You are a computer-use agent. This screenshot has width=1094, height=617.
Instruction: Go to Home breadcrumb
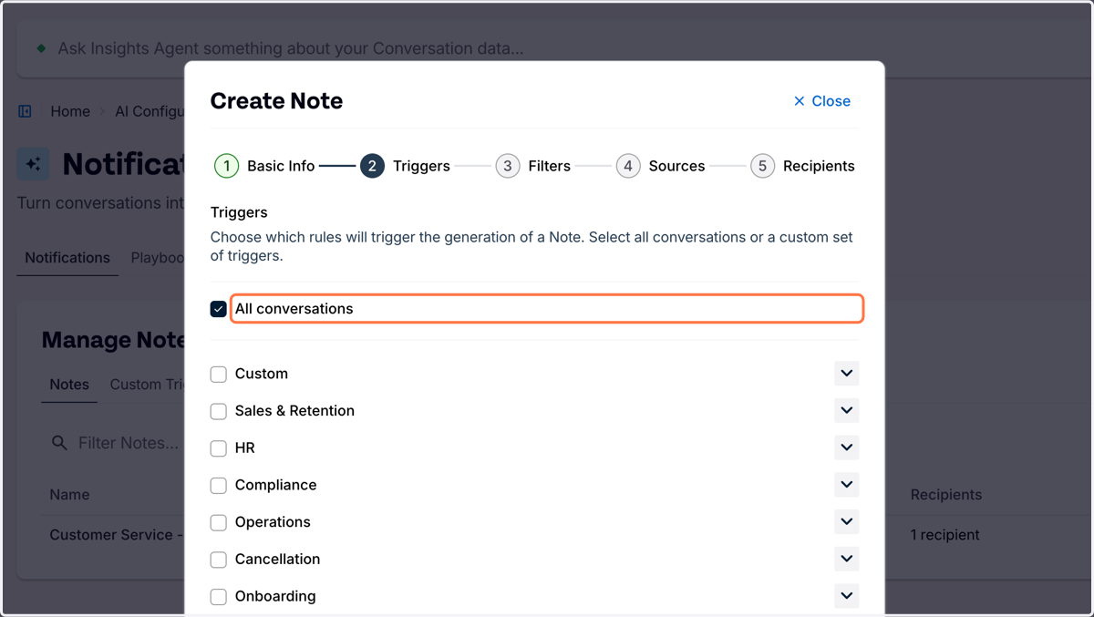click(x=70, y=111)
